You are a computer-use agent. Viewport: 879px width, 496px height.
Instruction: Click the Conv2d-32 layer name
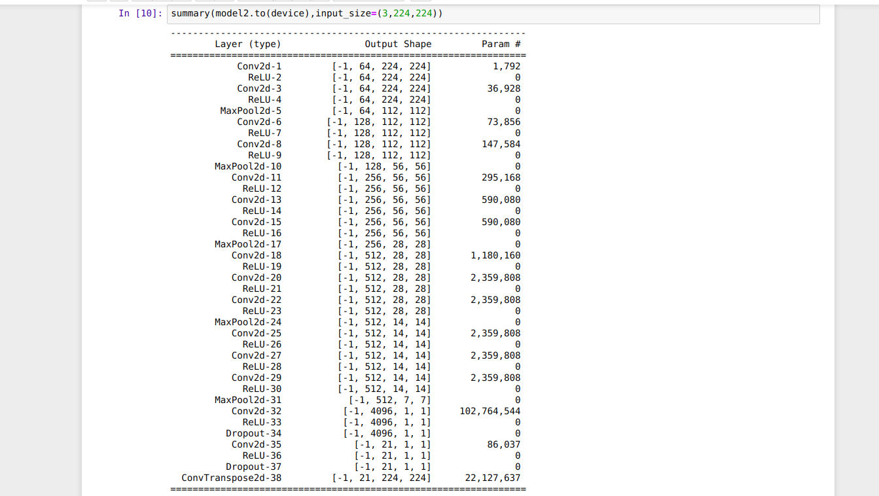(257, 411)
